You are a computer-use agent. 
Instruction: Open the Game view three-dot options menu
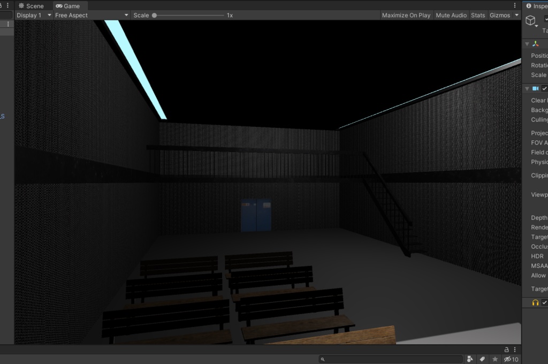point(514,5)
